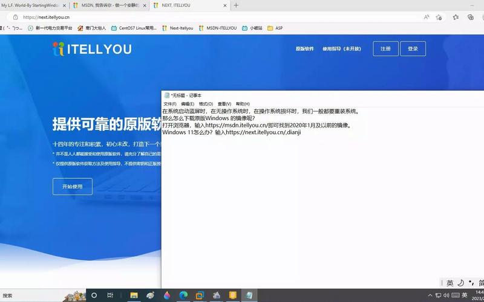
Task: Open the 使用指导 (未开放) navigation link
Action: click(x=342, y=49)
